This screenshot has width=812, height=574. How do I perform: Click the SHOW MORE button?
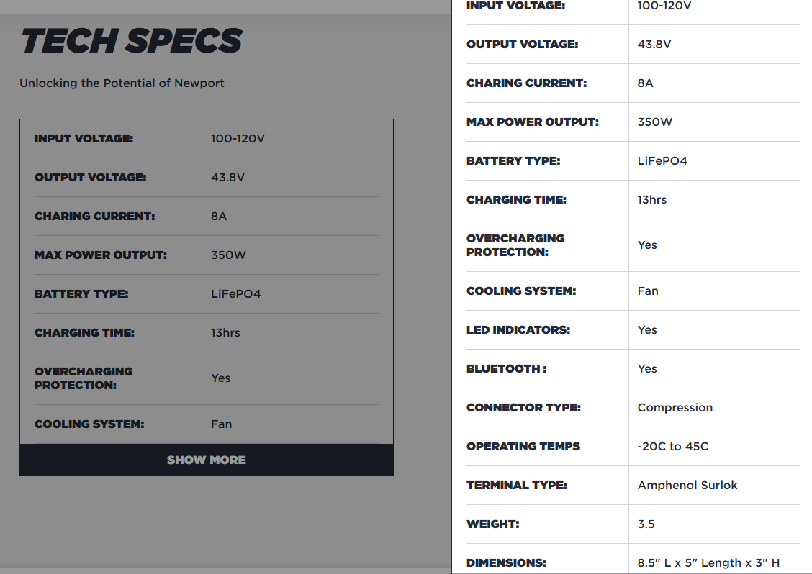click(207, 460)
